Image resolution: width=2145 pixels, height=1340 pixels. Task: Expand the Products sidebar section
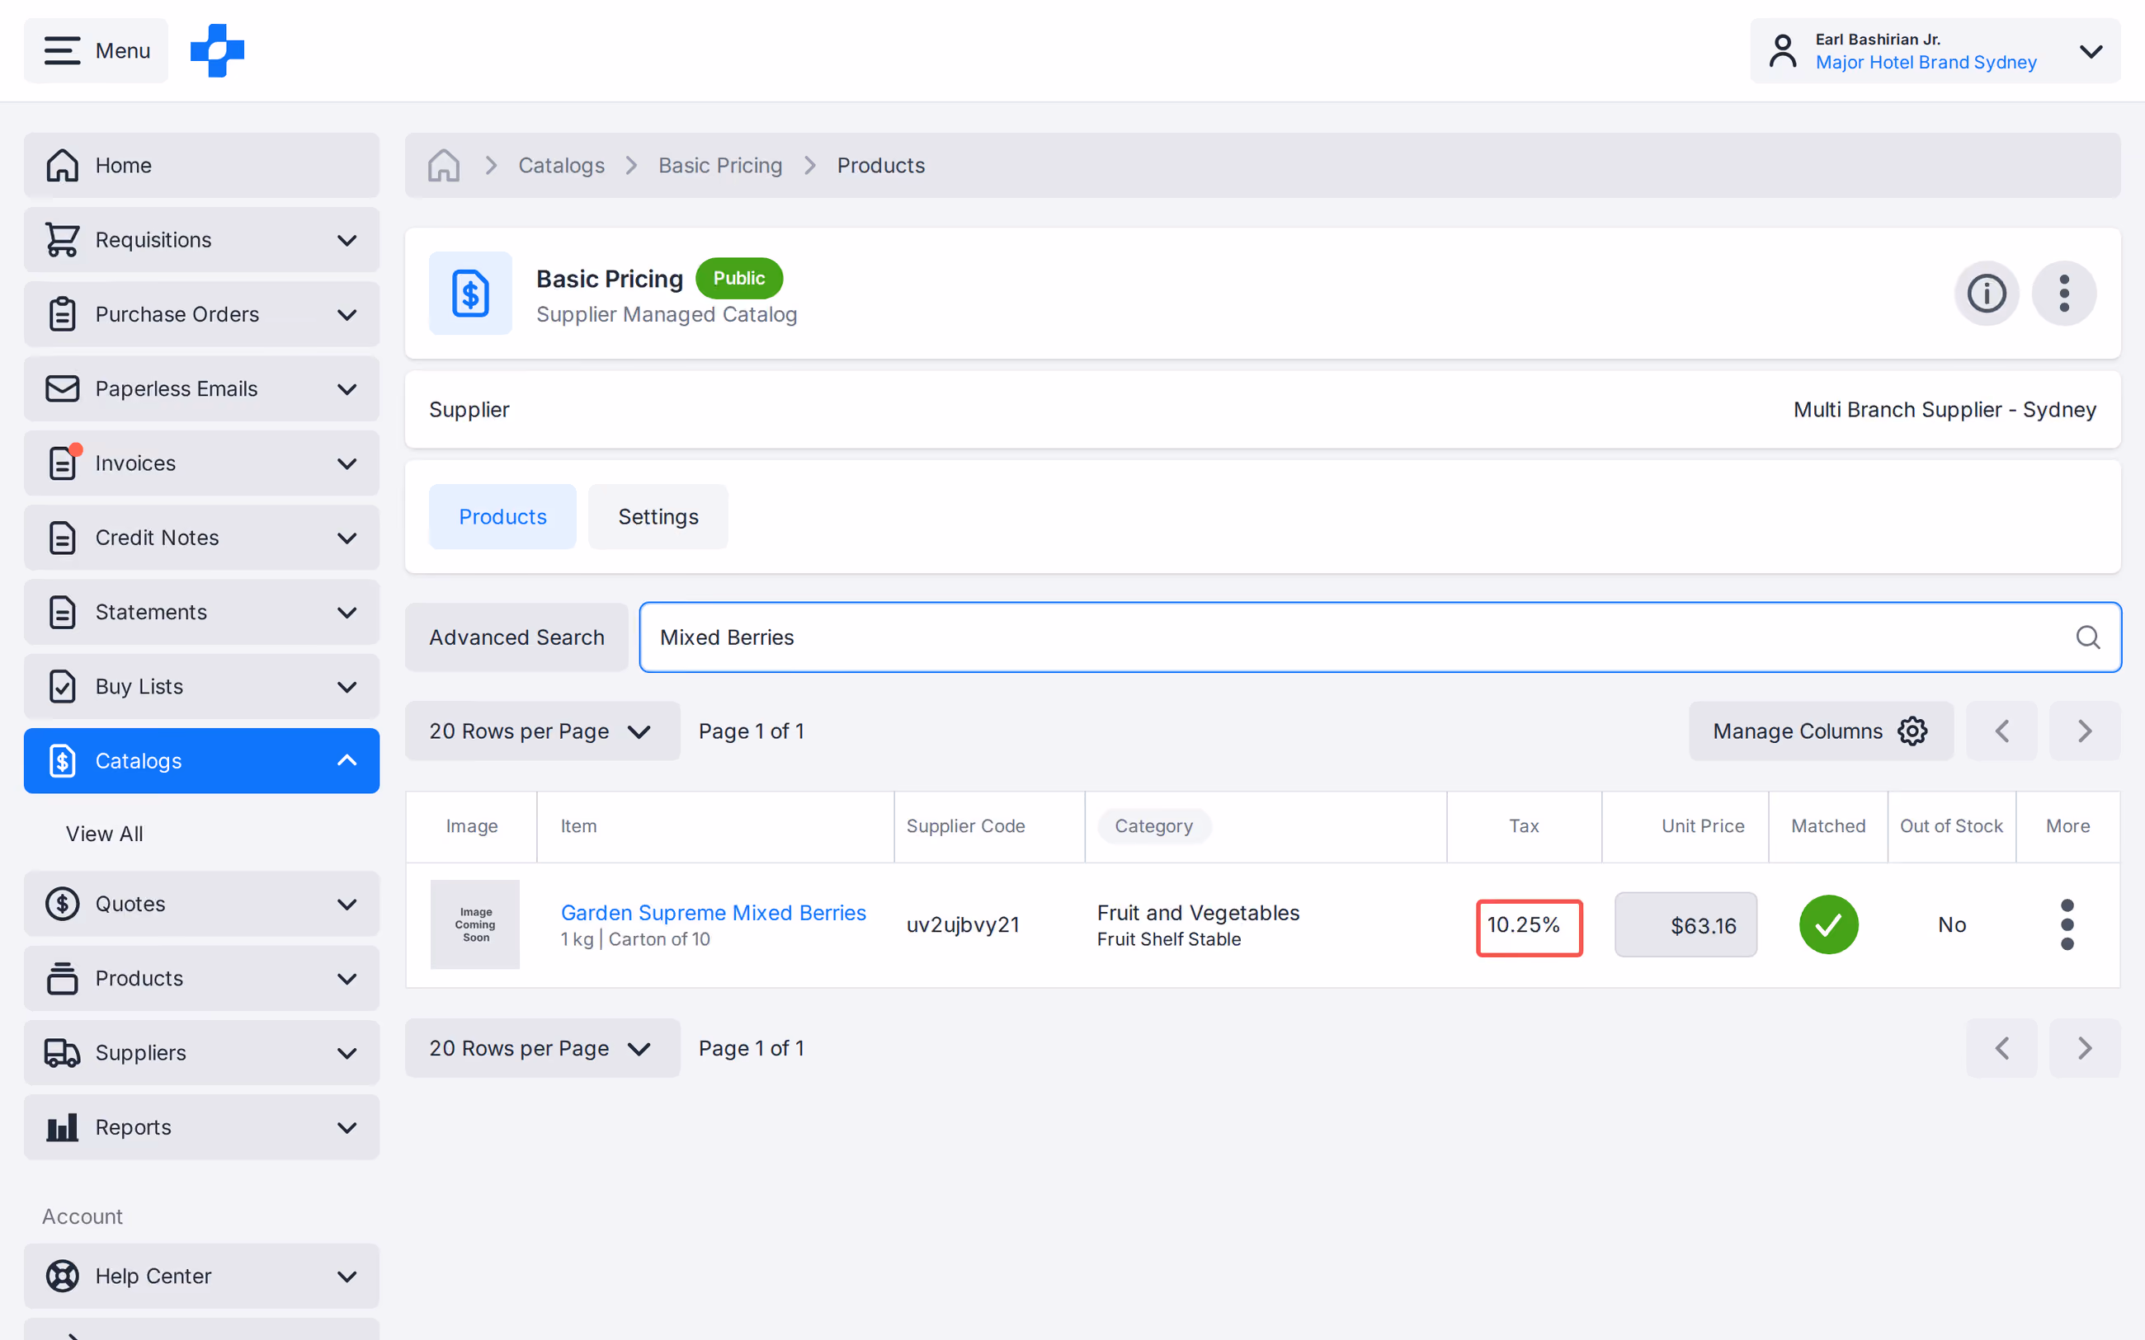click(201, 977)
